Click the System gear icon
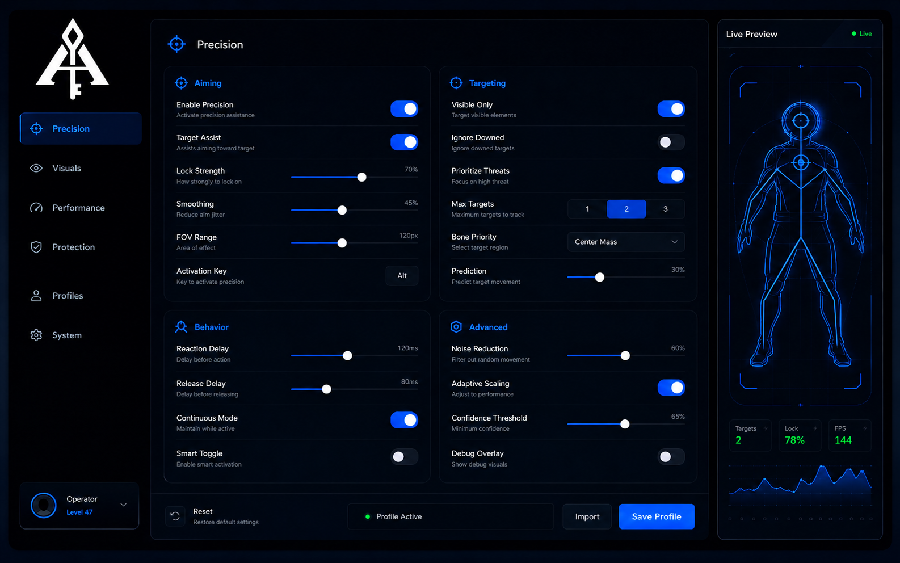Image resolution: width=900 pixels, height=563 pixels. (x=36, y=335)
